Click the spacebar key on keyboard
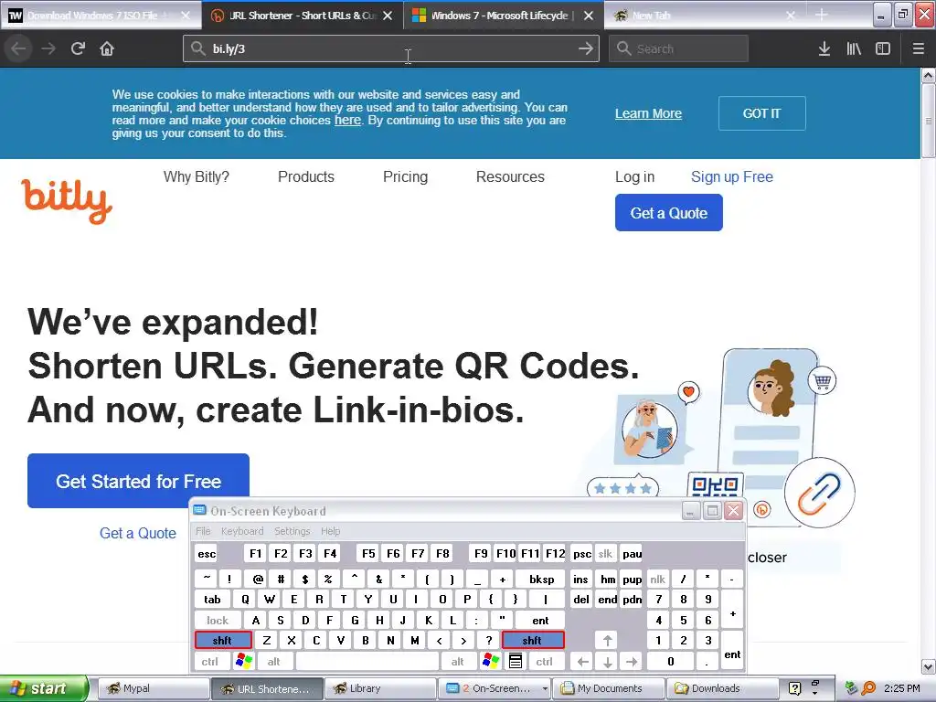The width and height of the screenshot is (936, 702). (367, 661)
